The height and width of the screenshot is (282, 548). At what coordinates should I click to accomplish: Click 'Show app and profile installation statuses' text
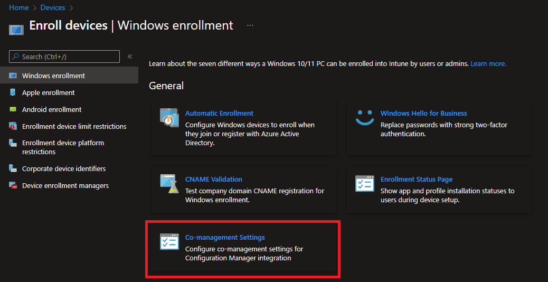point(447,196)
